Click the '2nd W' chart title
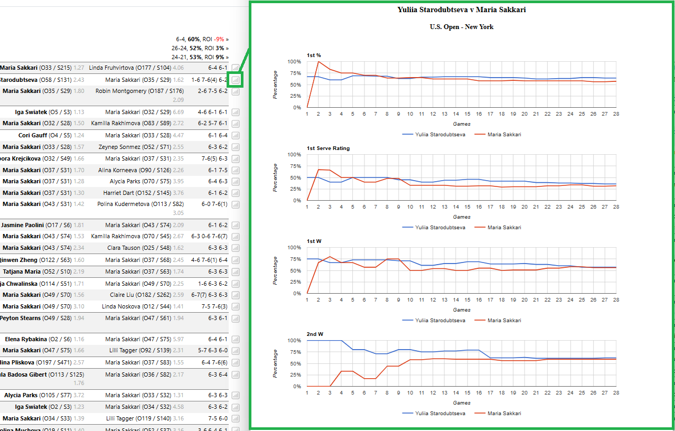This screenshot has height=431, width=675. click(x=314, y=334)
